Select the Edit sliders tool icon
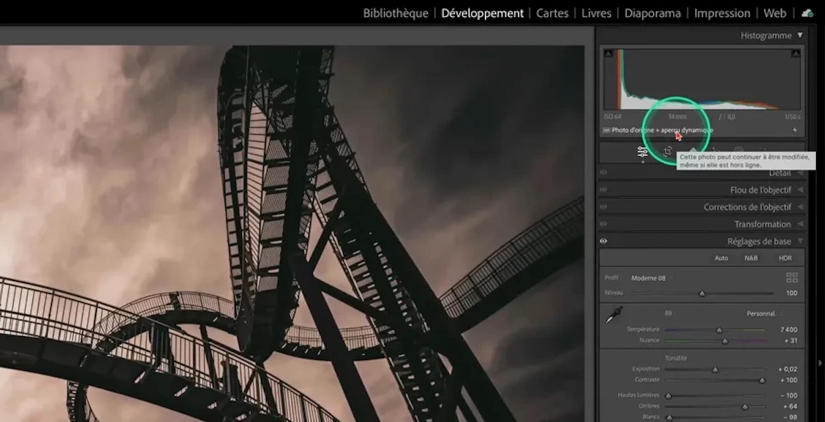The height and width of the screenshot is (422, 825). point(642,152)
